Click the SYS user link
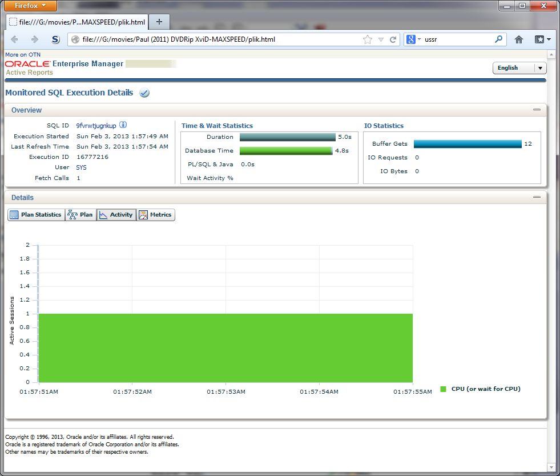 81,167
